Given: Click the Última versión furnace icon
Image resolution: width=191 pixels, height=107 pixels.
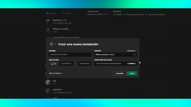Looking at the screenshot, I should point(48,30).
